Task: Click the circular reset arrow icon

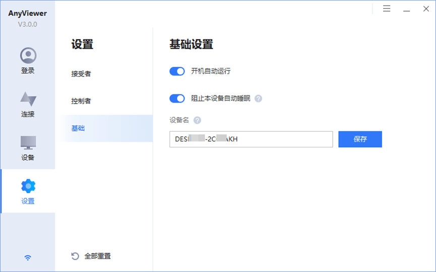Action: pos(75,256)
